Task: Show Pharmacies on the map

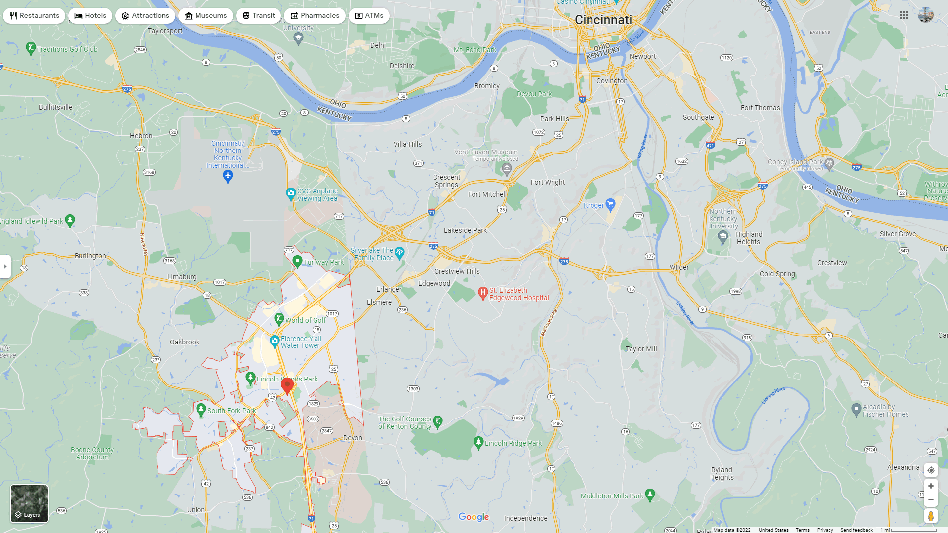Action: pyautogui.click(x=315, y=16)
